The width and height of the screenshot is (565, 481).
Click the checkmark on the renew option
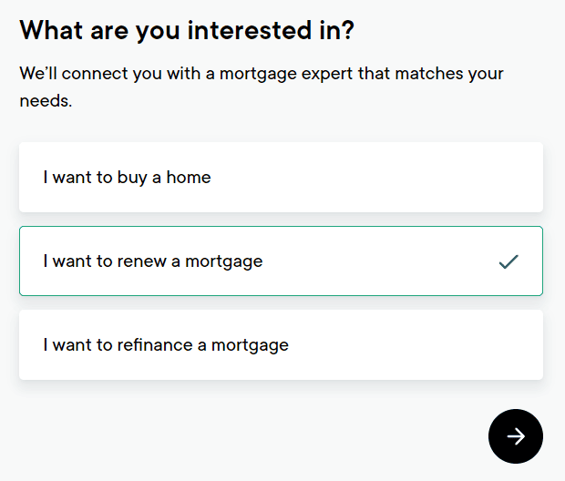508,261
